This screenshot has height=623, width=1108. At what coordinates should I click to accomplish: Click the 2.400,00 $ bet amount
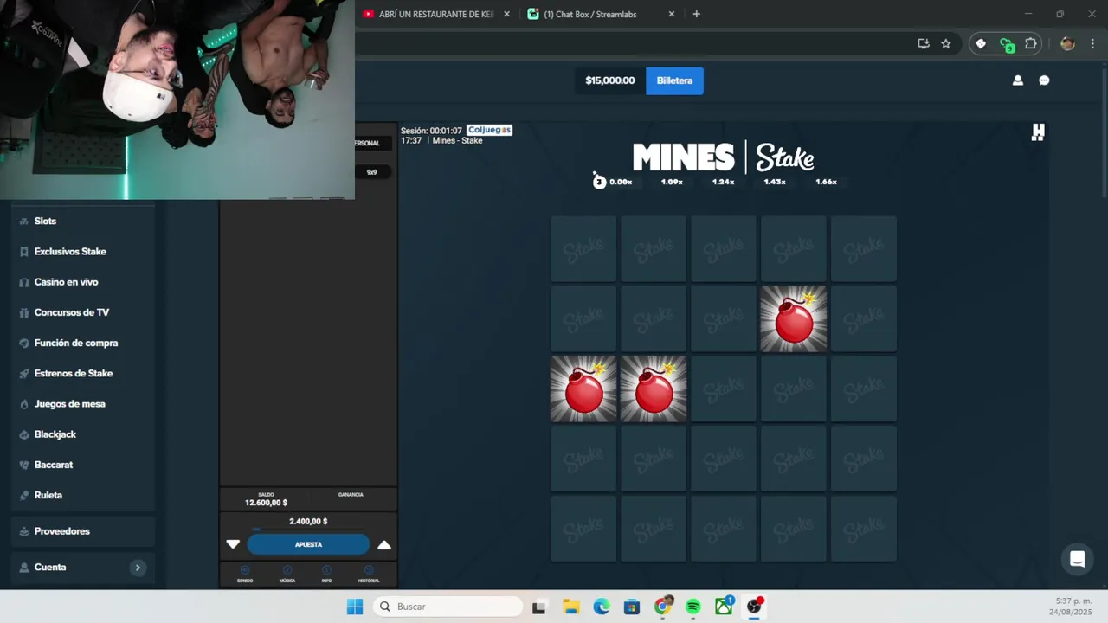[308, 522]
